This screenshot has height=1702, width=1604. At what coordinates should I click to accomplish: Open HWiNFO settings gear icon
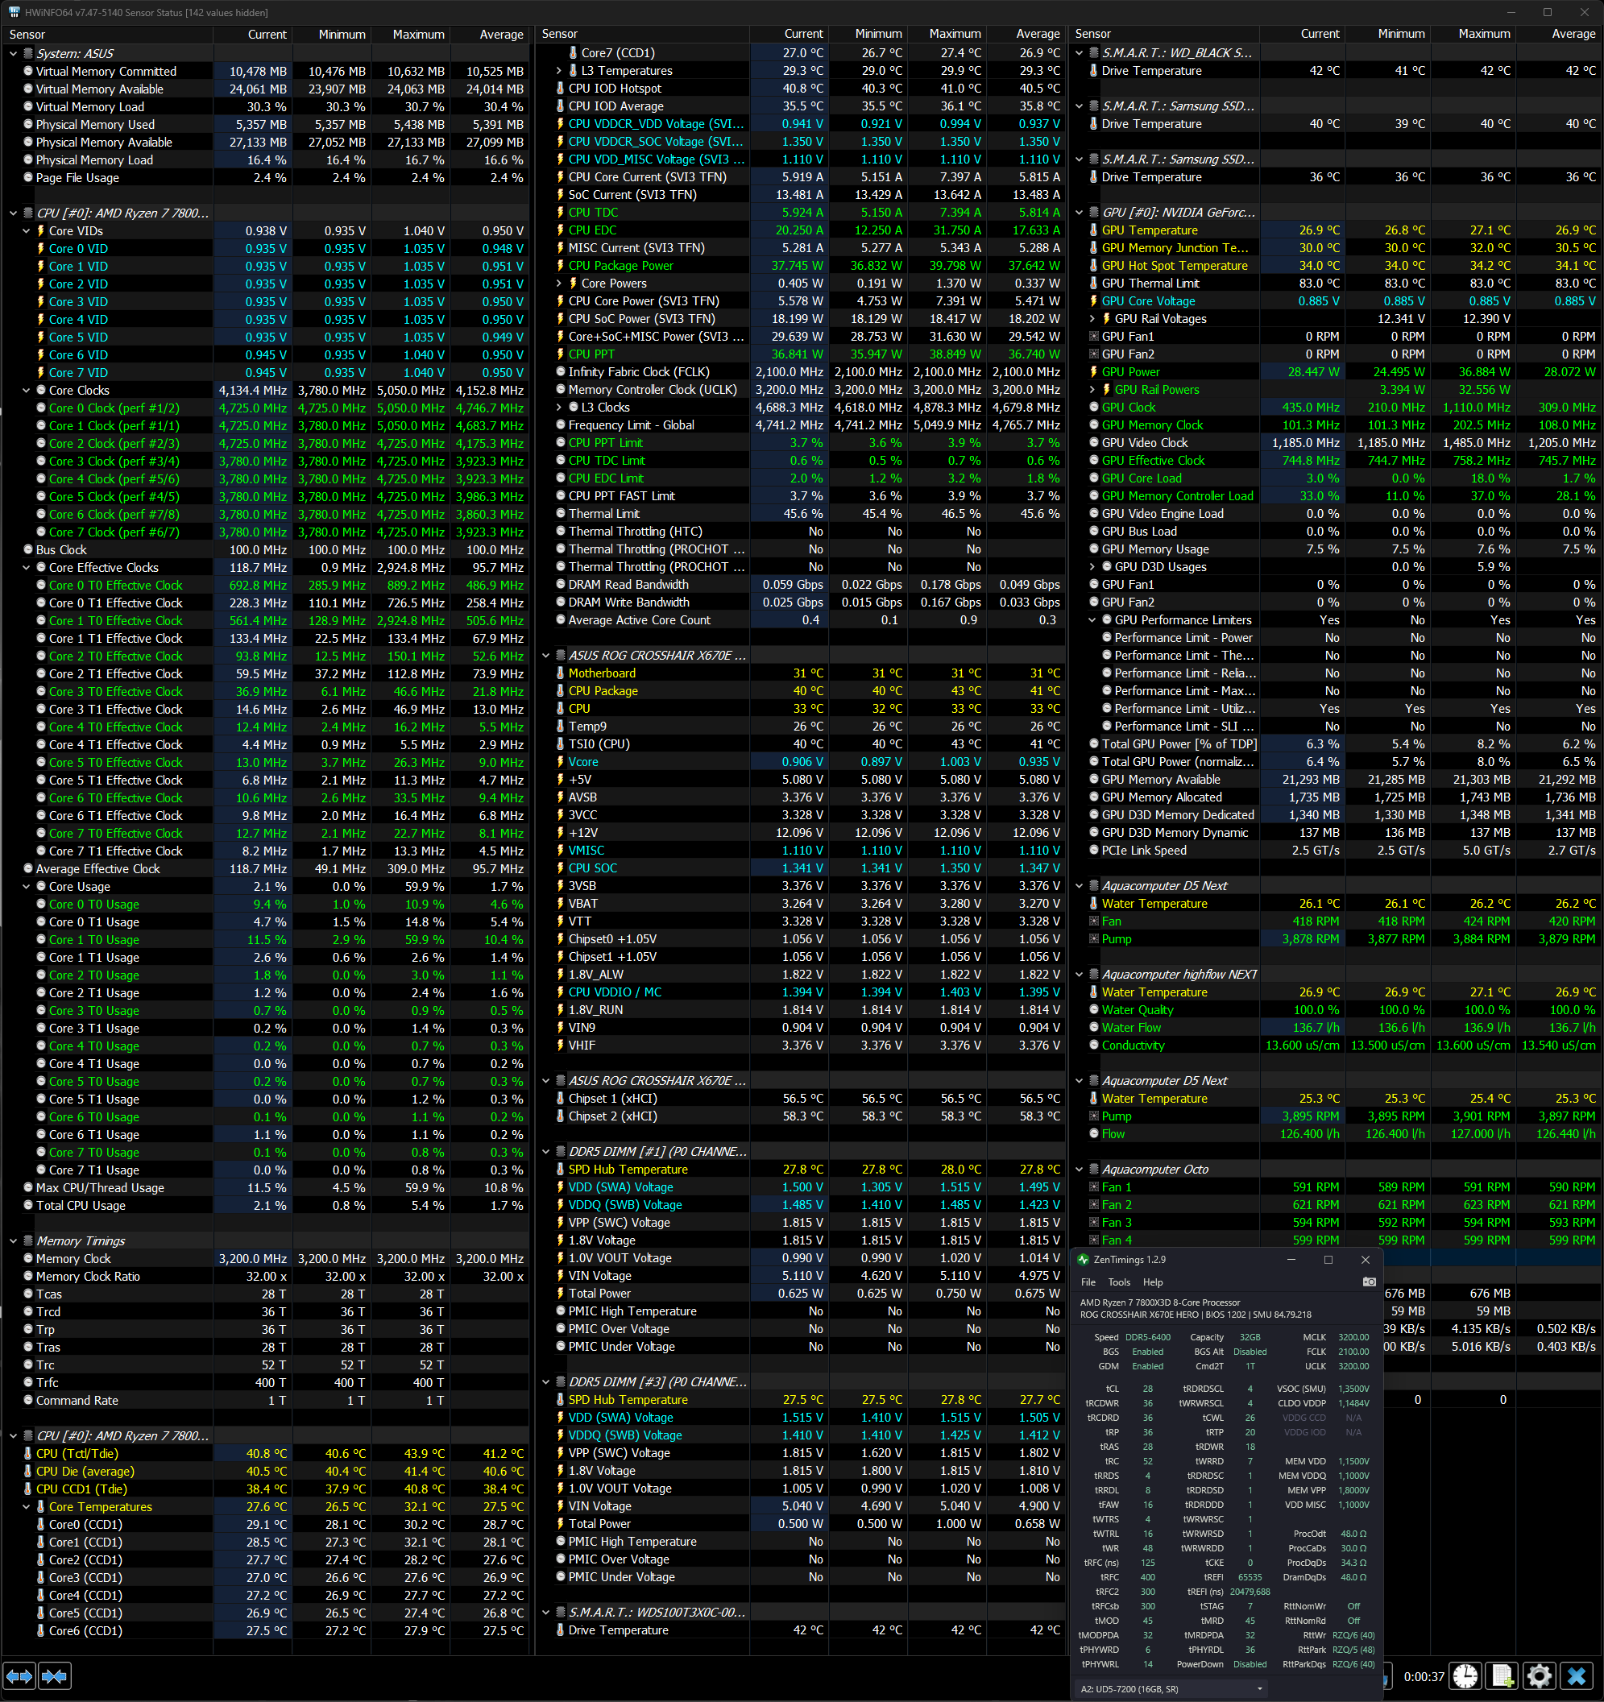(1538, 1675)
